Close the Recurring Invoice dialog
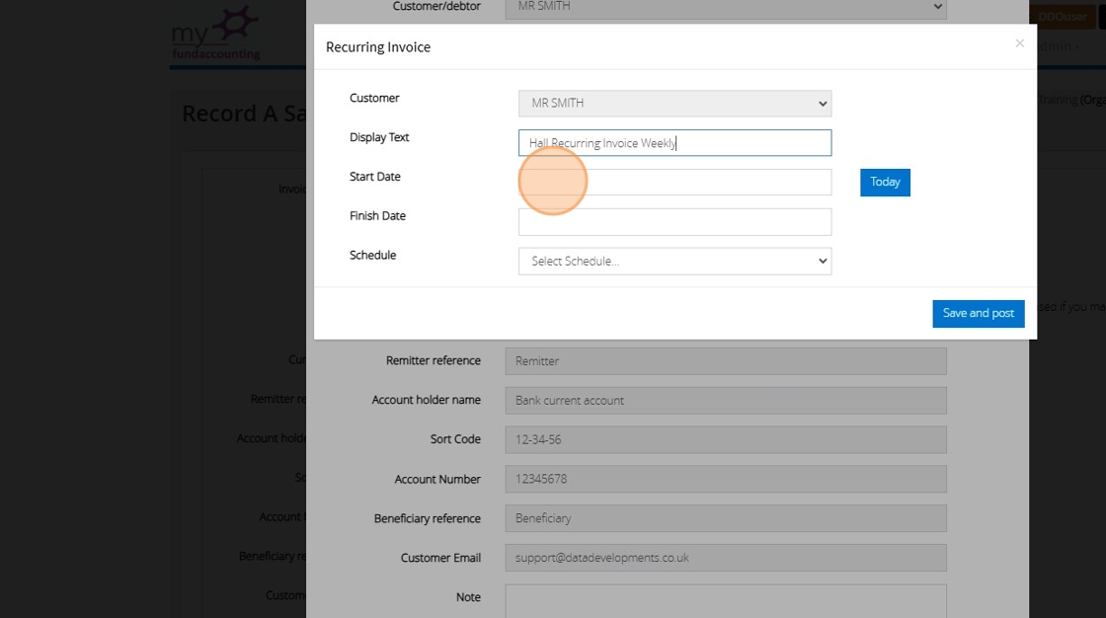This screenshot has width=1106, height=618. 1019,43
